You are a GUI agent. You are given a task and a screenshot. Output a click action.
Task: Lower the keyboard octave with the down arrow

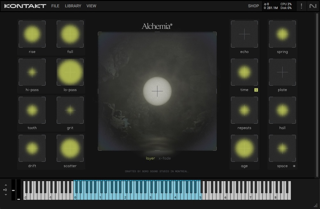tap(5, 195)
